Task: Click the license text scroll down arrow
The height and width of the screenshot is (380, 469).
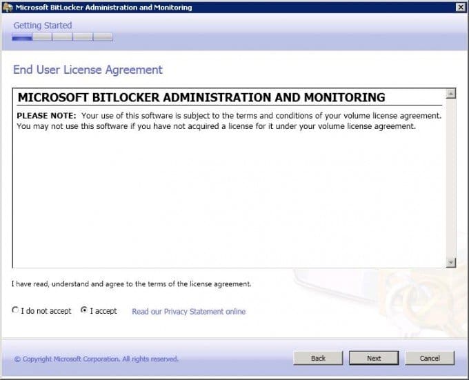Action: 451,263
